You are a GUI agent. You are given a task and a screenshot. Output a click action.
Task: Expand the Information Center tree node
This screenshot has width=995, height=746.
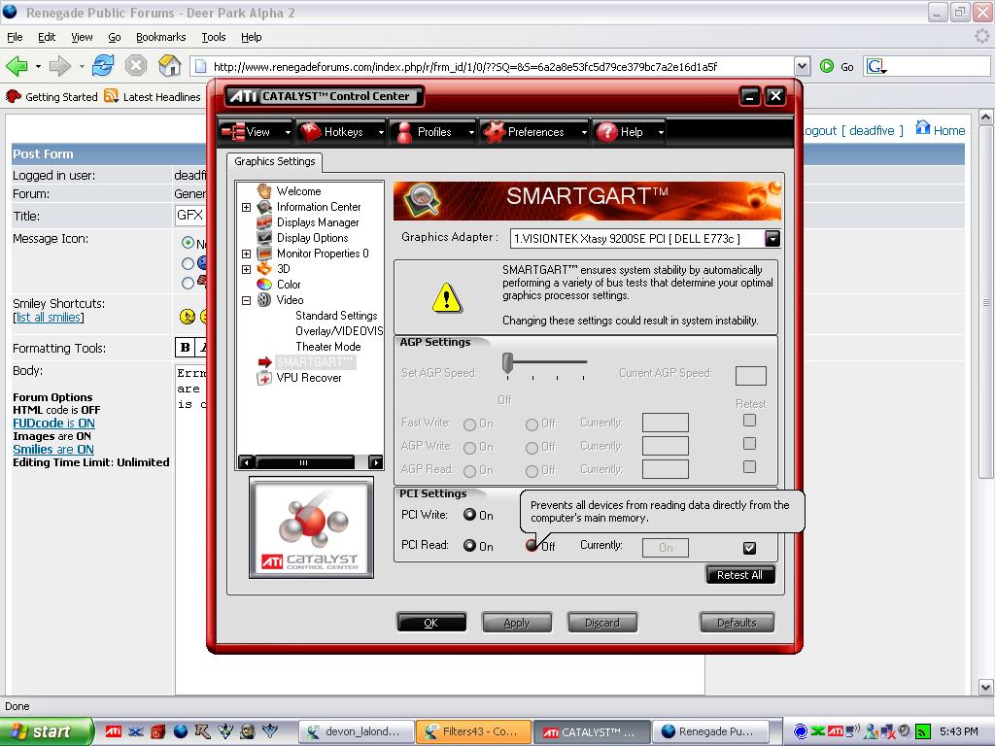pos(246,207)
